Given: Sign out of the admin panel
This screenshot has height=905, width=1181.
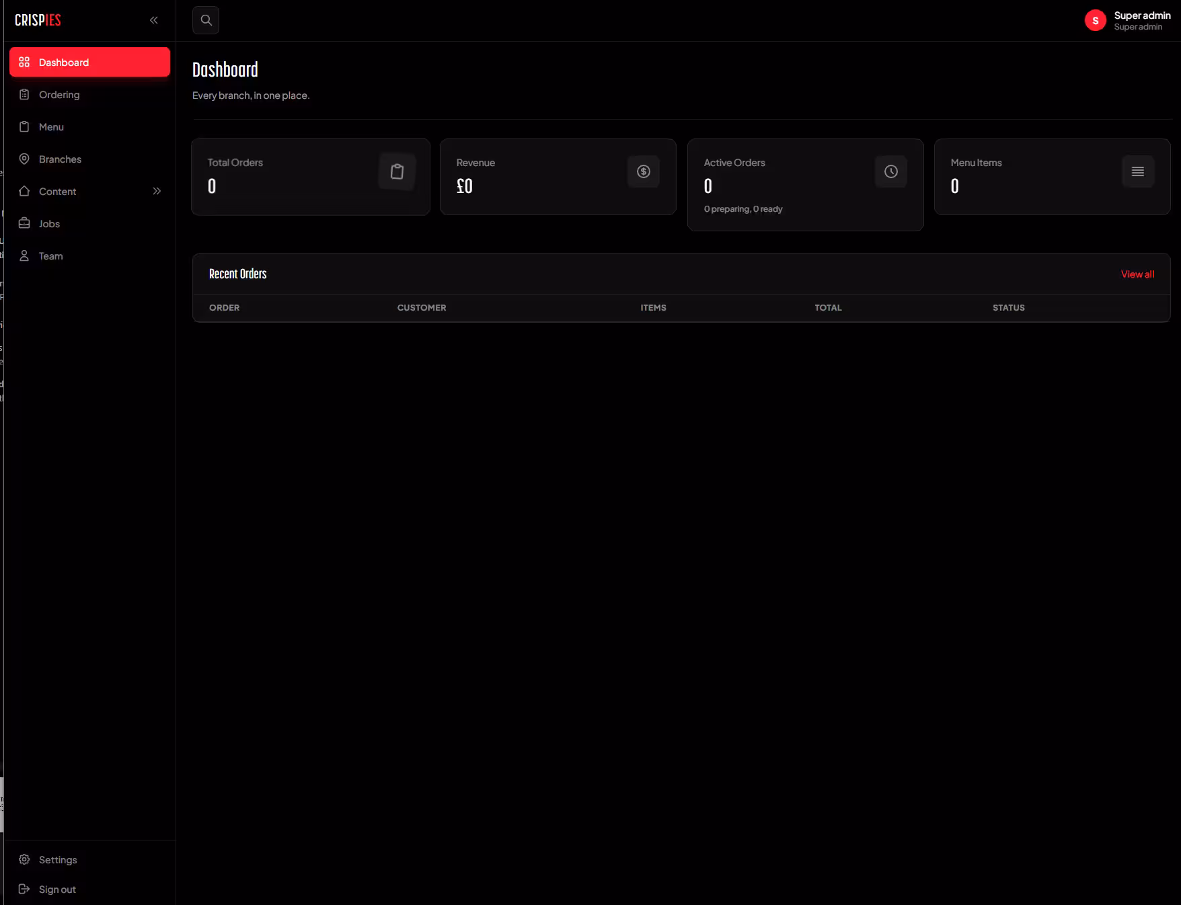Looking at the screenshot, I should 89,889.
